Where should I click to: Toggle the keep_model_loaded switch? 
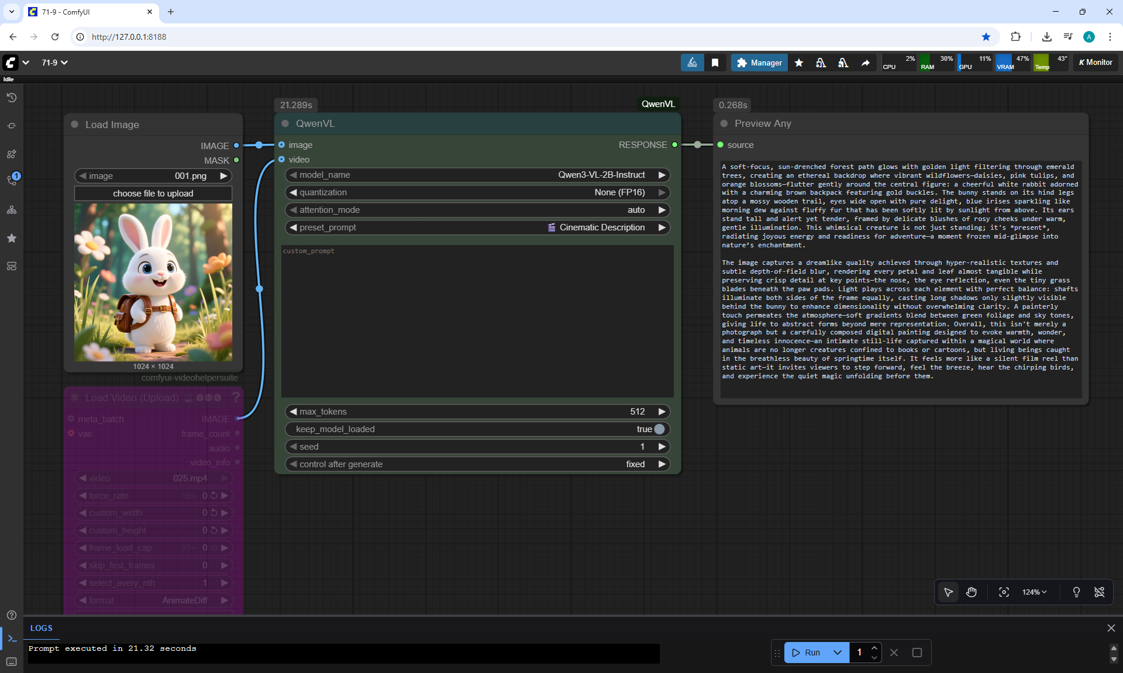click(x=659, y=429)
